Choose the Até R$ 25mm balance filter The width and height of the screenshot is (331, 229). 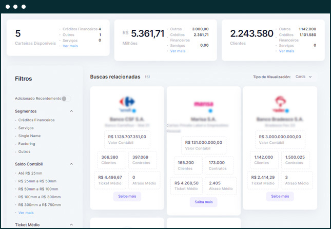[x=30, y=173]
